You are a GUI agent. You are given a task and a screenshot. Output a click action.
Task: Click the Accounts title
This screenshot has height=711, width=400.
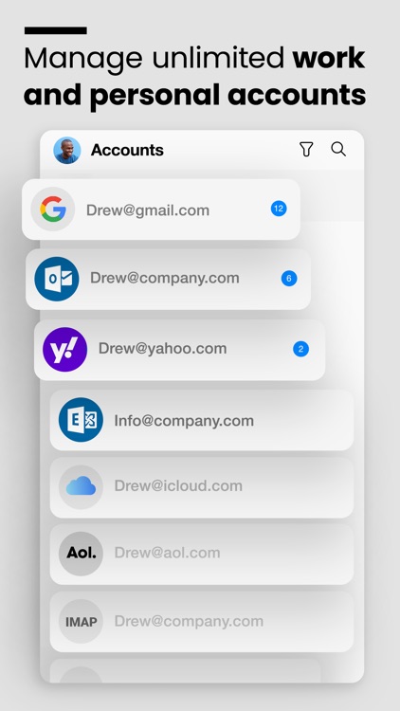click(127, 150)
